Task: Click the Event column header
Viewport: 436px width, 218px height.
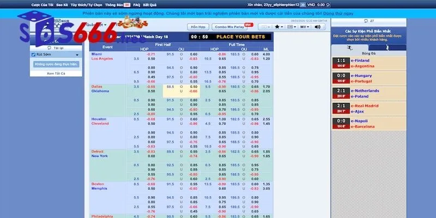Action: 107,47
